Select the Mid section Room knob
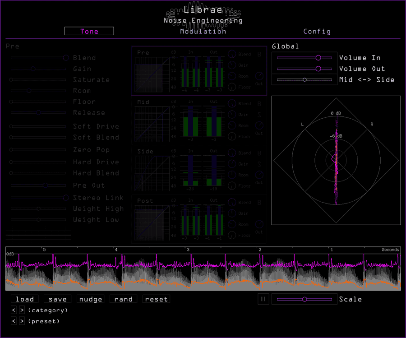The height and width of the screenshot is (338, 406). tap(232, 125)
